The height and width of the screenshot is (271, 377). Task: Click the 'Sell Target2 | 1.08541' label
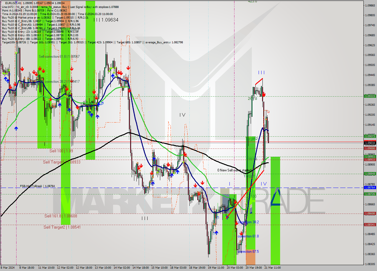click(x=62, y=227)
